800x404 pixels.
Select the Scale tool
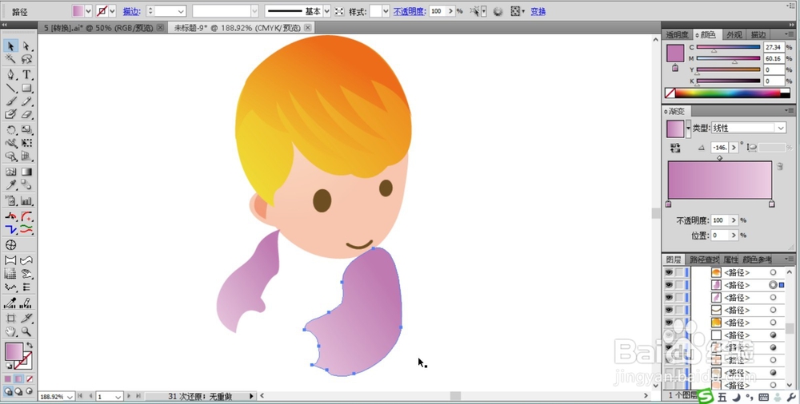[x=26, y=130]
